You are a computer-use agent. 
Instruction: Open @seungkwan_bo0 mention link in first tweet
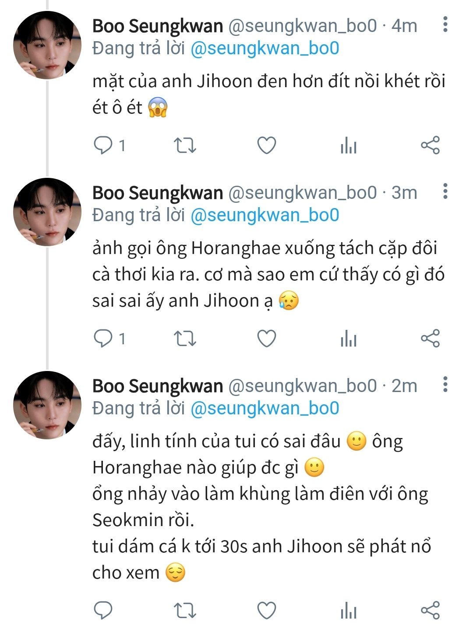coord(265,48)
